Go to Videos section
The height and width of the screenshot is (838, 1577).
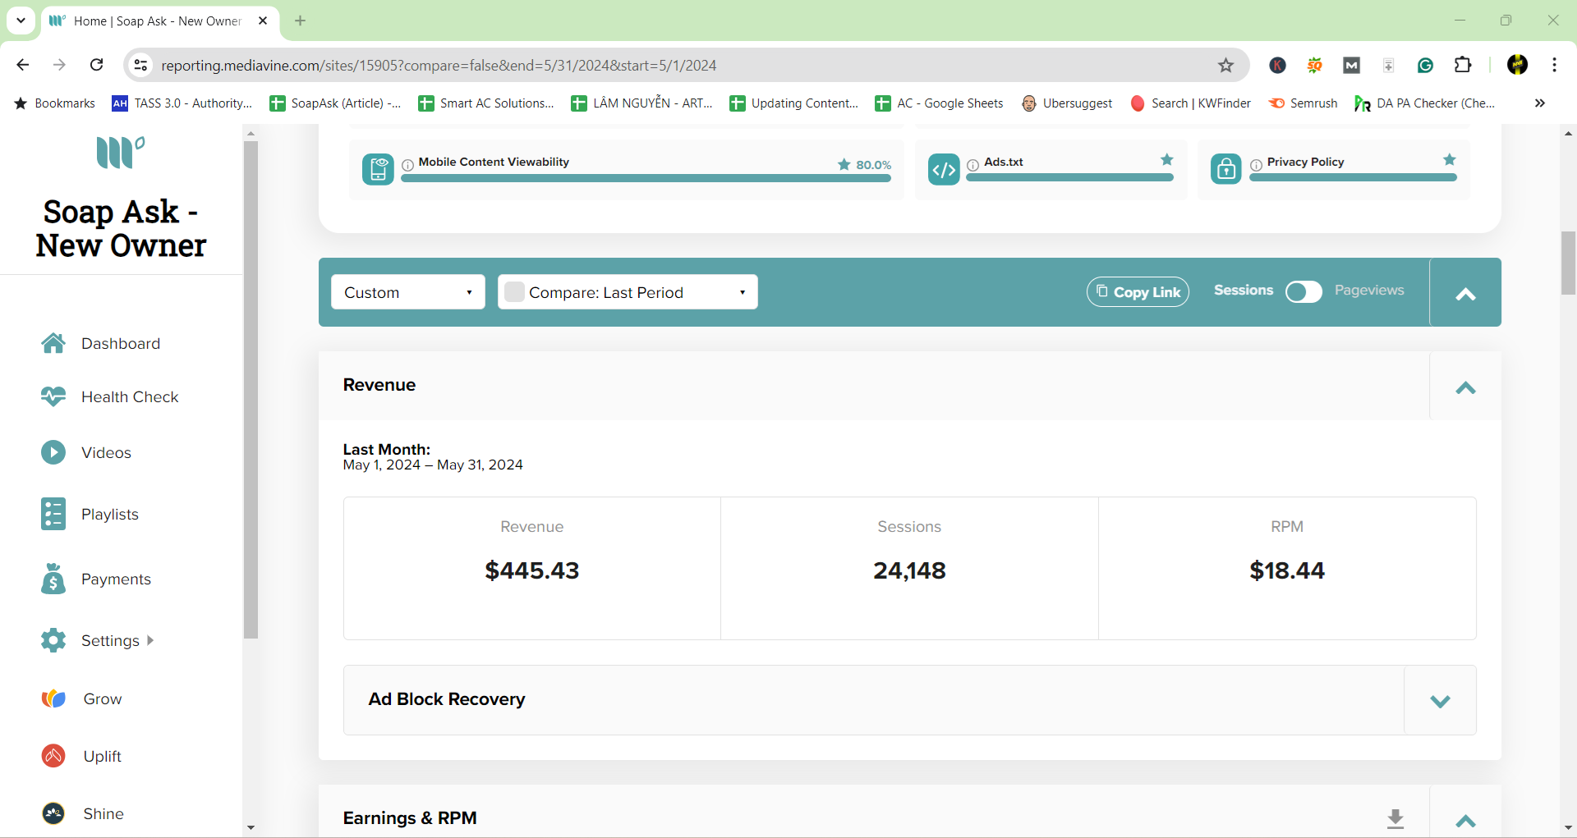[x=106, y=452]
